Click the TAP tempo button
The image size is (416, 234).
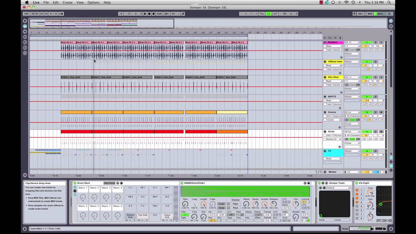[x=26, y=14]
